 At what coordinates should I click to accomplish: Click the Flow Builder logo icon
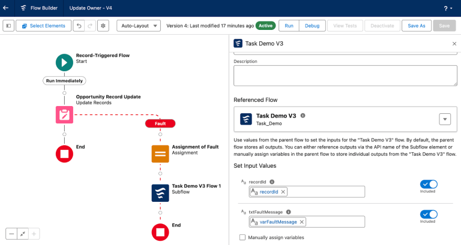(23, 8)
